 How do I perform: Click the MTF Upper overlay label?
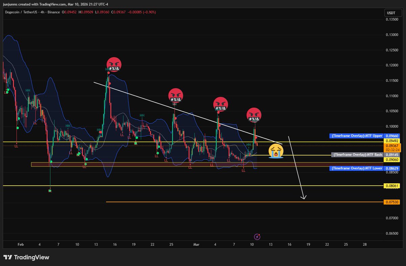coord(356,136)
